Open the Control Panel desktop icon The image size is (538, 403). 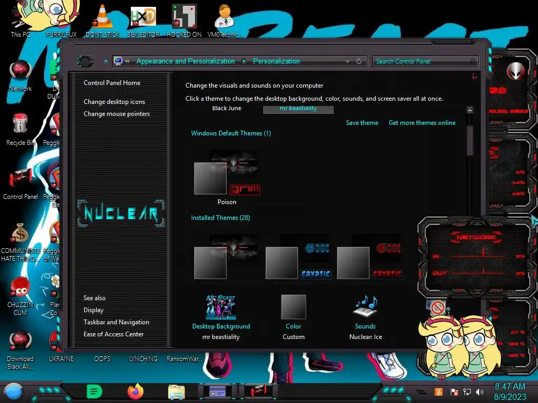(20, 183)
